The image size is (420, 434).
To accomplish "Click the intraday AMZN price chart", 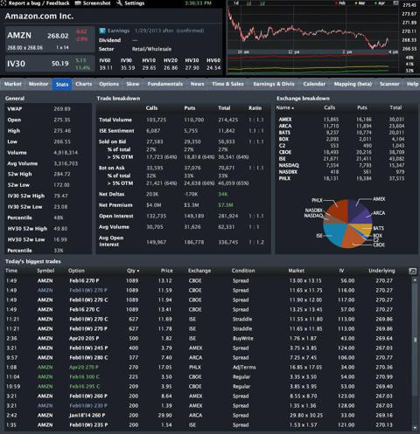I will click(312, 28).
